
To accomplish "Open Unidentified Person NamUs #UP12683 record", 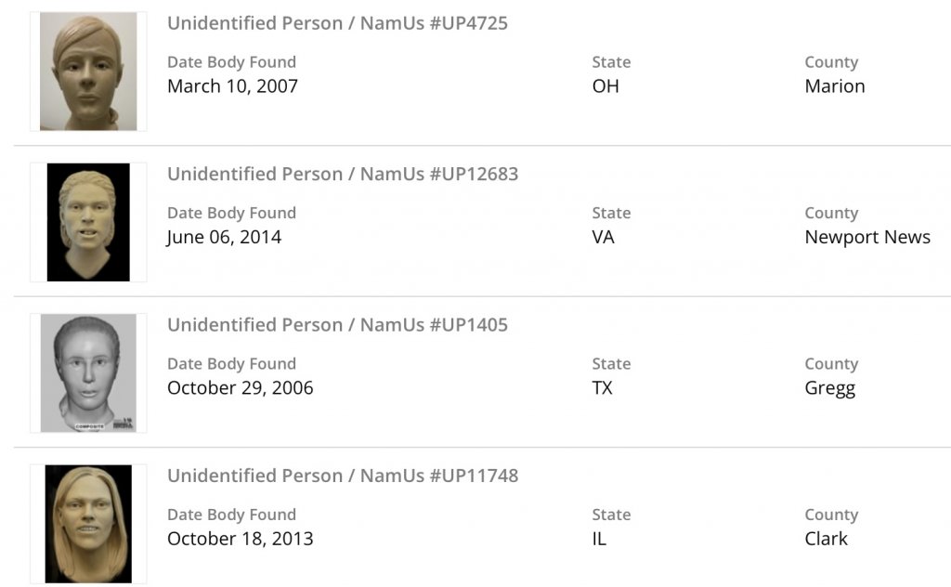I will point(343,174).
